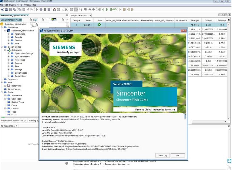
Task: Click the 65.0 deg FinAngle cell
Action: [195, 66]
